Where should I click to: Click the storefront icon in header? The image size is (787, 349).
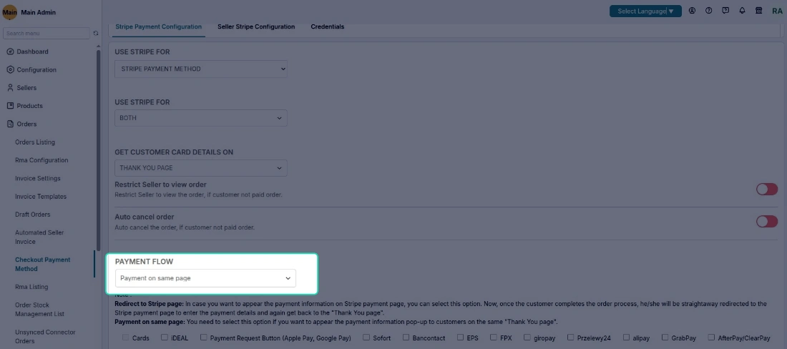click(x=759, y=11)
